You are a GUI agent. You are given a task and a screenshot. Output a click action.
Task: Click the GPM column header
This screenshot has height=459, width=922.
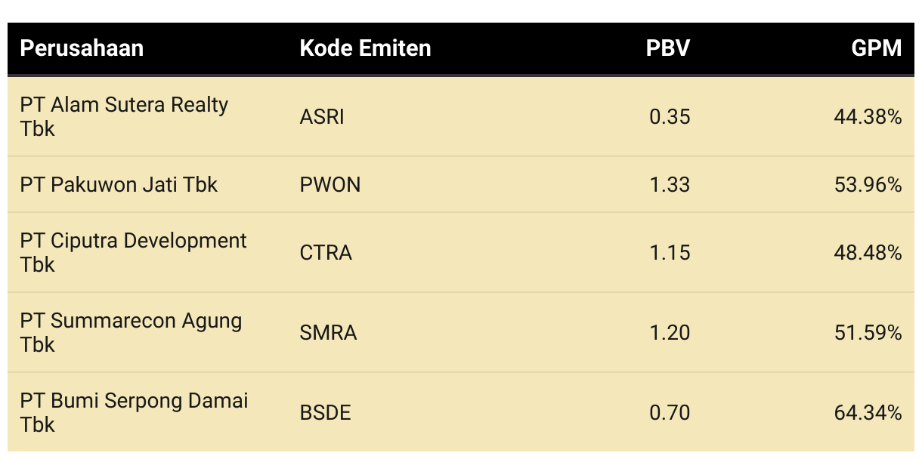click(877, 48)
